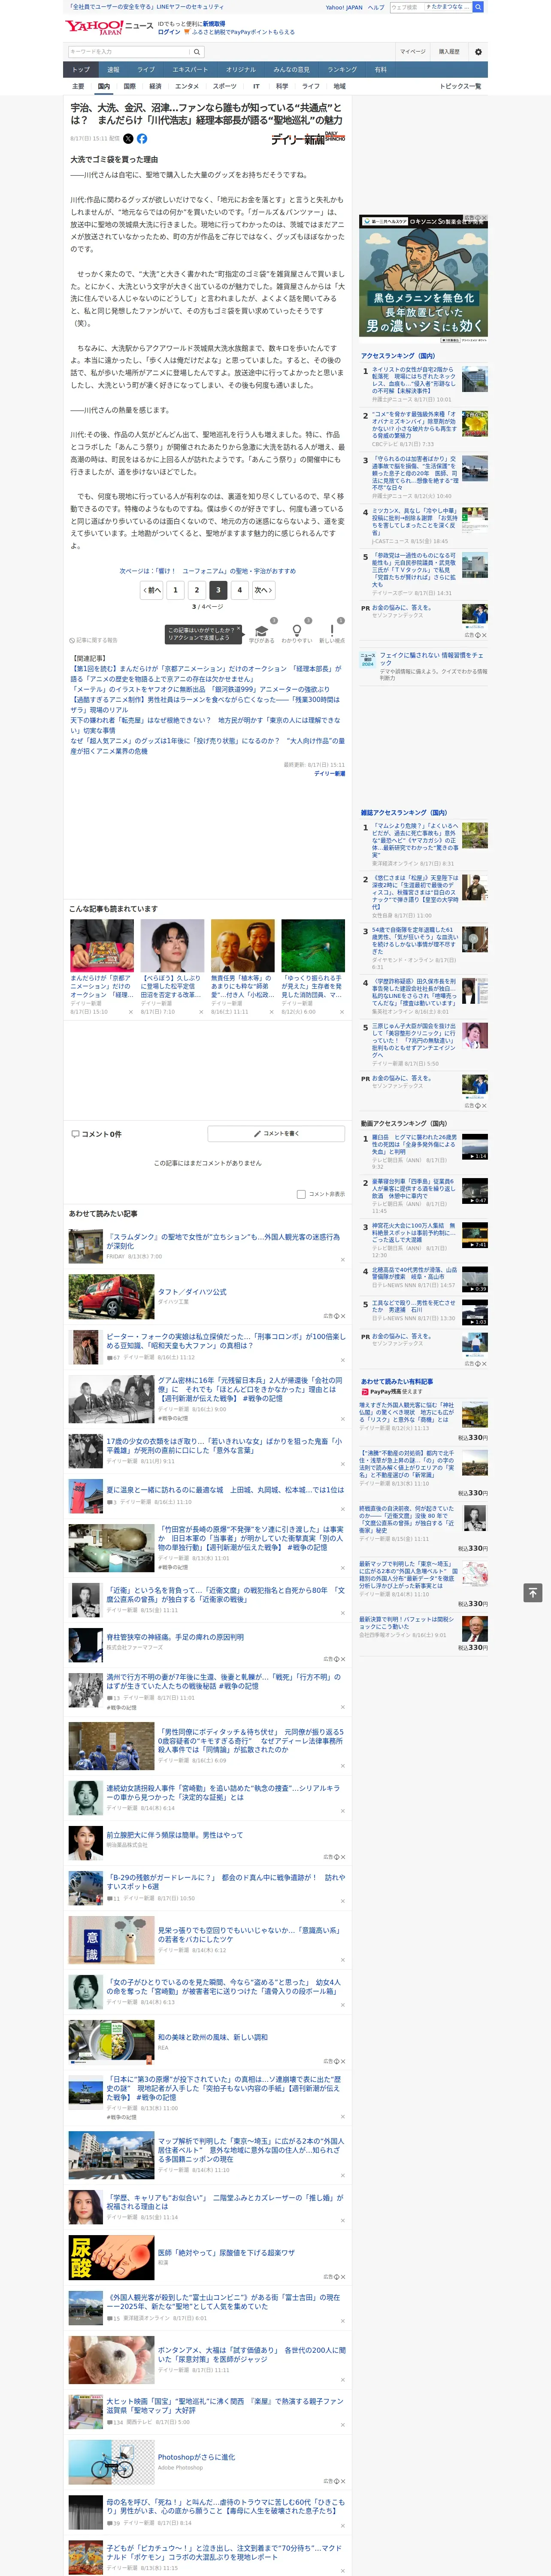Open ピーター・フォーク刑事コロンボ article
551x2576 pixels.
(x=226, y=1341)
